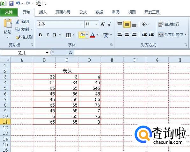Screen dimensions: 190x152
Task: Select the merged 表头 header cell
Action: tap(67, 71)
